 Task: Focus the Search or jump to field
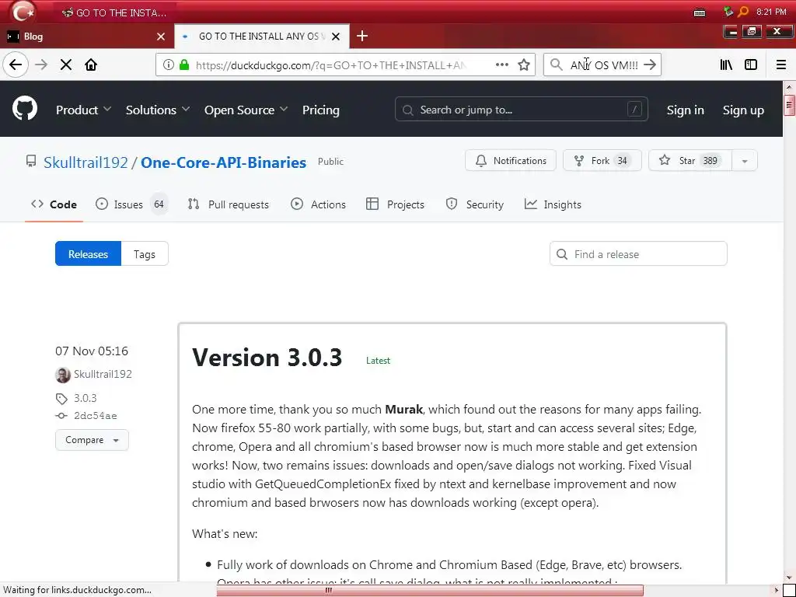pyautogui.click(x=522, y=110)
